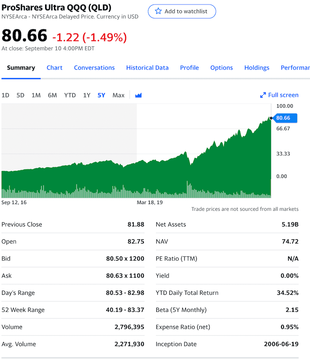Open the Holdings section
Screen dimensions: 310x359
click(x=257, y=67)
